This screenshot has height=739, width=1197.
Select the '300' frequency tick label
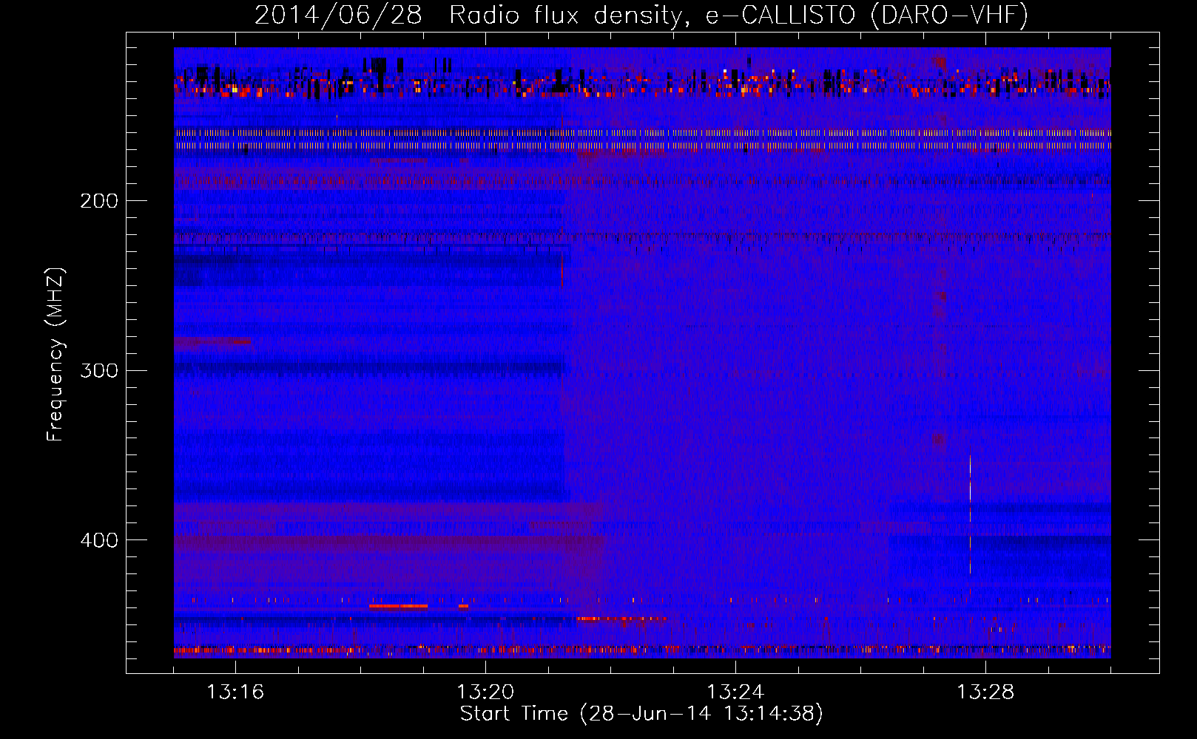(99, 370)
